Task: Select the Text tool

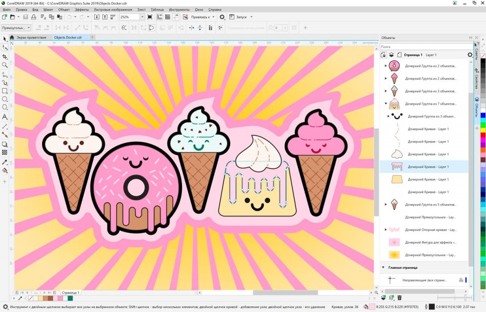Action: (4, 117)
